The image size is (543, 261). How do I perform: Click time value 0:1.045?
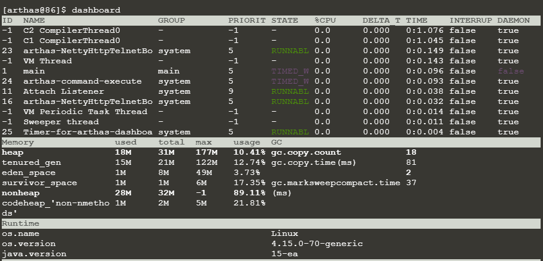tap(424, 41)
